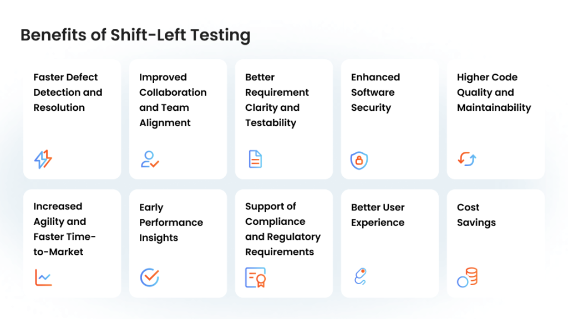The image size is (568, 319).
Task: Click the shield lock security icon
Action: click(x=359, y=160)
